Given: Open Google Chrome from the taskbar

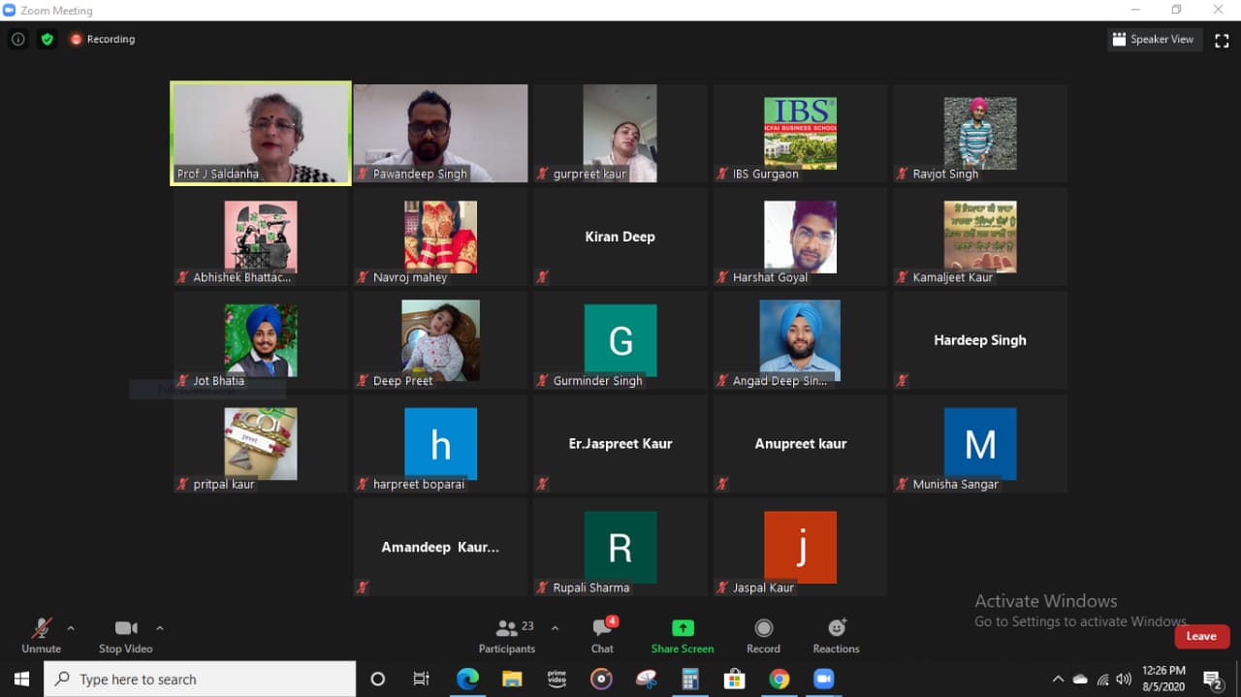Looking at the screenshot, I should [x=779, y=679].
